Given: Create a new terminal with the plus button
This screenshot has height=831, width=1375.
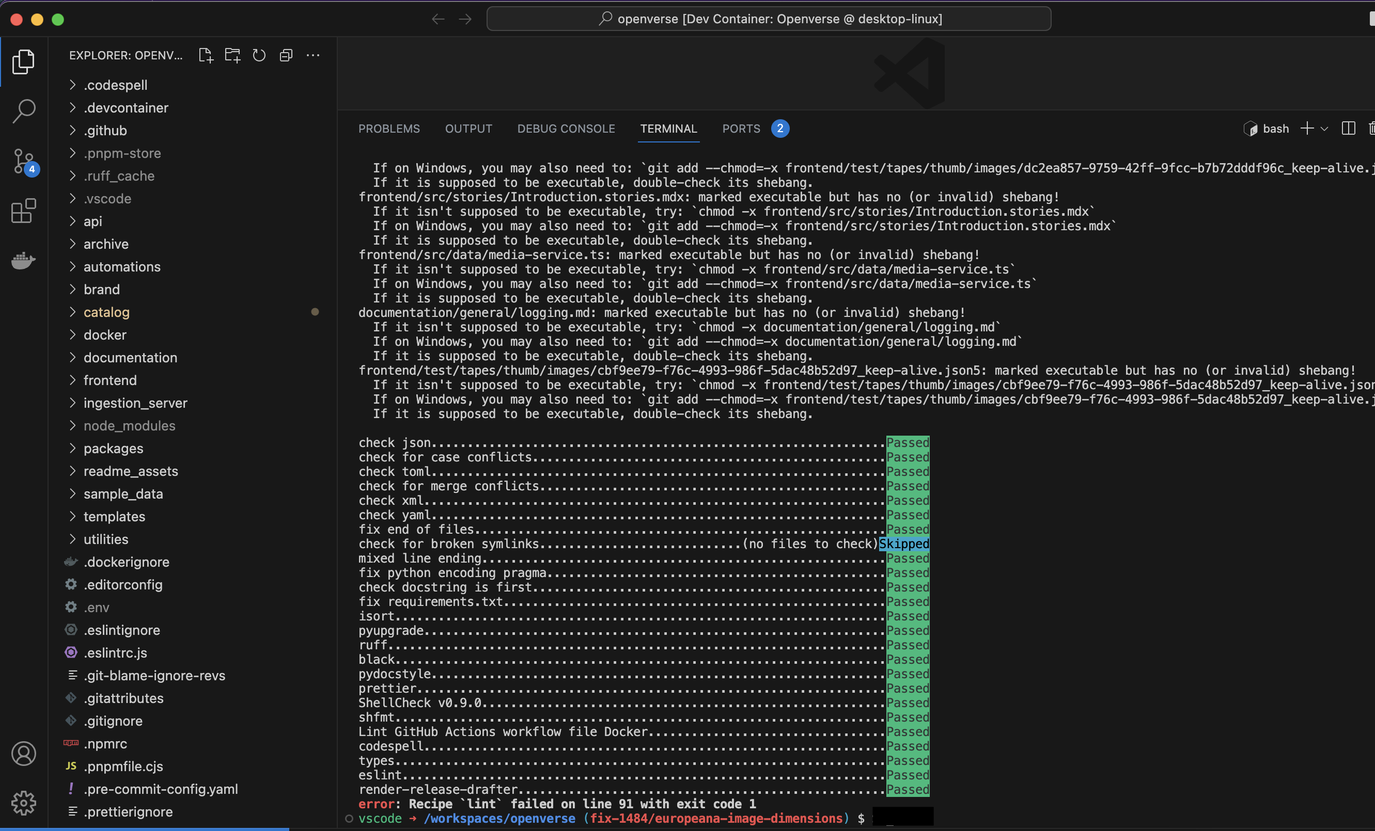Looking at the screenshot, I should pos(1307,129).
